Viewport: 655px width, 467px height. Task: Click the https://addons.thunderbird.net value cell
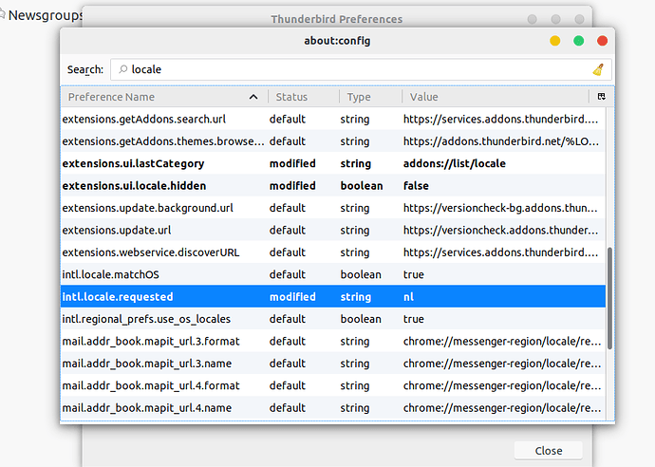pyautogui.click(x=501, y=141)
